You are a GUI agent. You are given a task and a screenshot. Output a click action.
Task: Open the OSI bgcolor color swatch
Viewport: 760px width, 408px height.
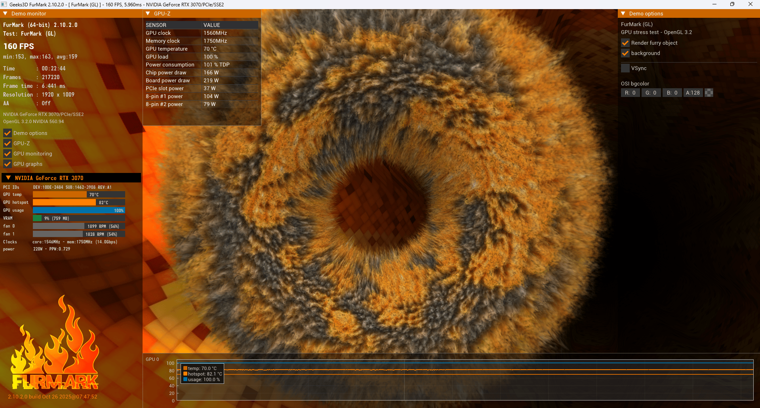709,93
